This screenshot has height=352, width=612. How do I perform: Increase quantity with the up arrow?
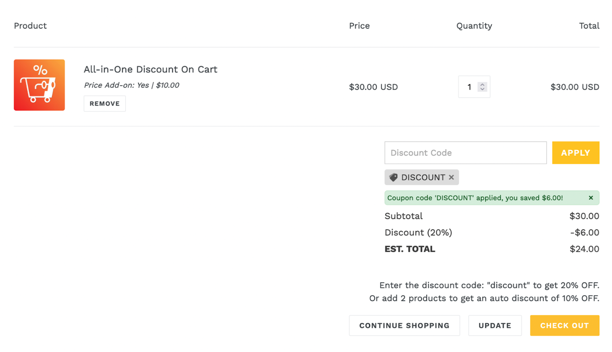point(482,85)
